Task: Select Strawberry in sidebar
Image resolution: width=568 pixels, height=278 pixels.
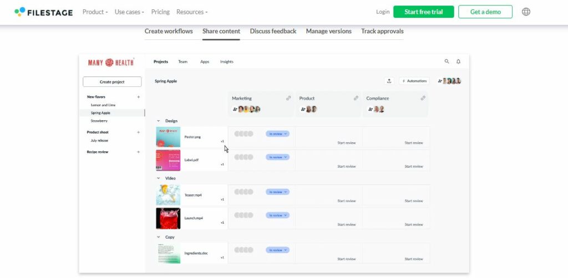Action: click(x=99, y=121)
